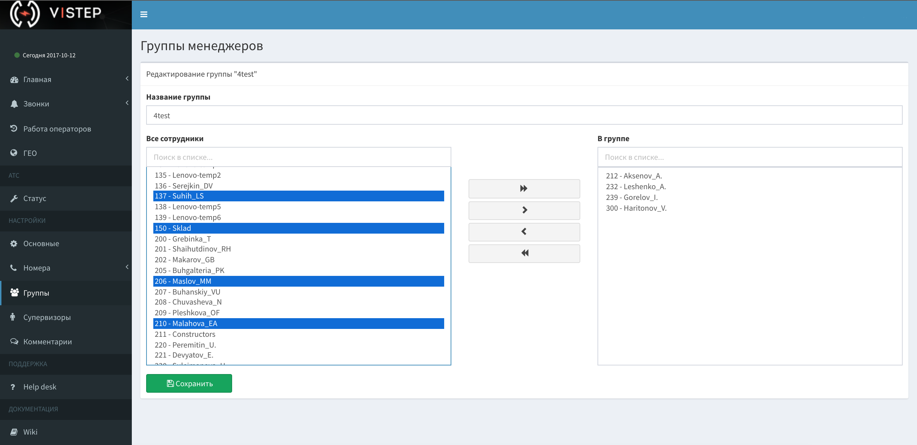917x445 pixels.
Task: Go to Работа операторов section
Action: click(x=57, y=129)
